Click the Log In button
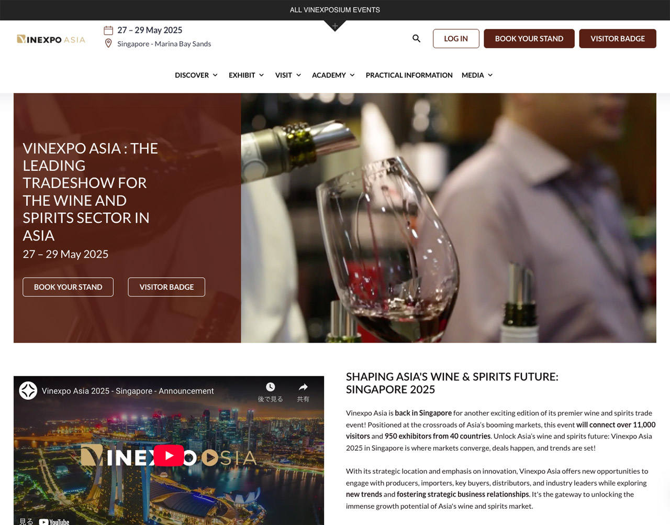The width and height of the screenshot is (670, 525). click(x=456, y=39)
